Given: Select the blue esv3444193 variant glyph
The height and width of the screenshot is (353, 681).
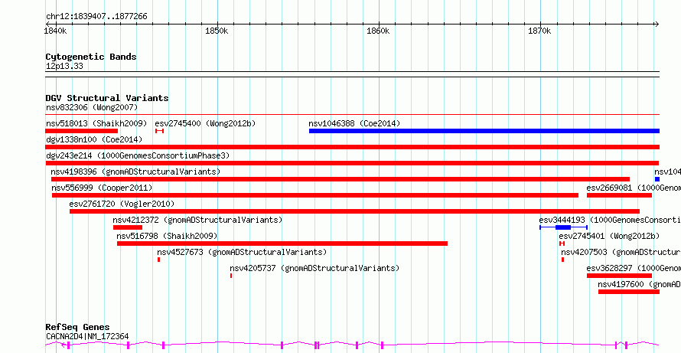Looking at the screenshot, I should point(563,227).
